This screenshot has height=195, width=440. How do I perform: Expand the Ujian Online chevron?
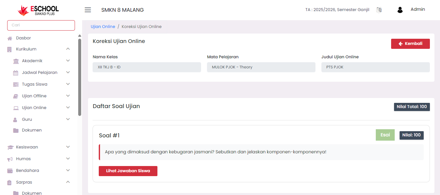click(x=68, y=108)
